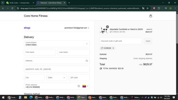Click the browser address bar URL
This screenshot has height=100, width=178.
(80, 8)
